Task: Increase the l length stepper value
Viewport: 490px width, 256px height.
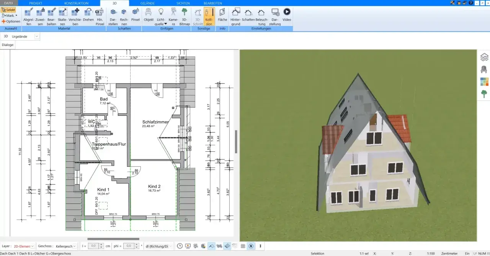Action: pos(101,245)
